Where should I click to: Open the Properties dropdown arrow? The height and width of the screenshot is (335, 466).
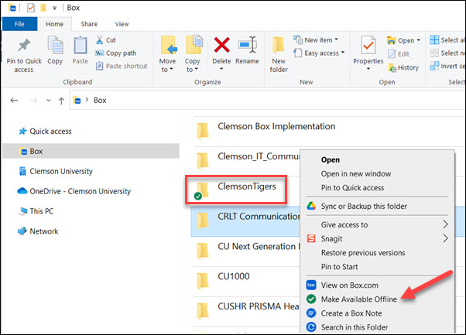[x=368, y=69]
